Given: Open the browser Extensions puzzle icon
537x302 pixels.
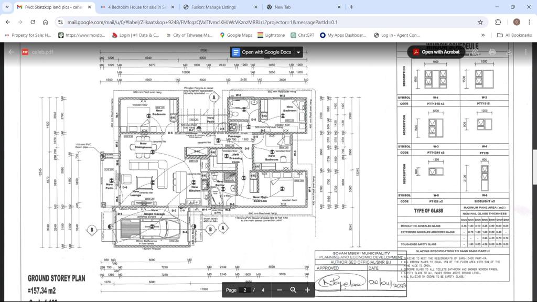Looking at the screenshot, I should pos(498,22).
